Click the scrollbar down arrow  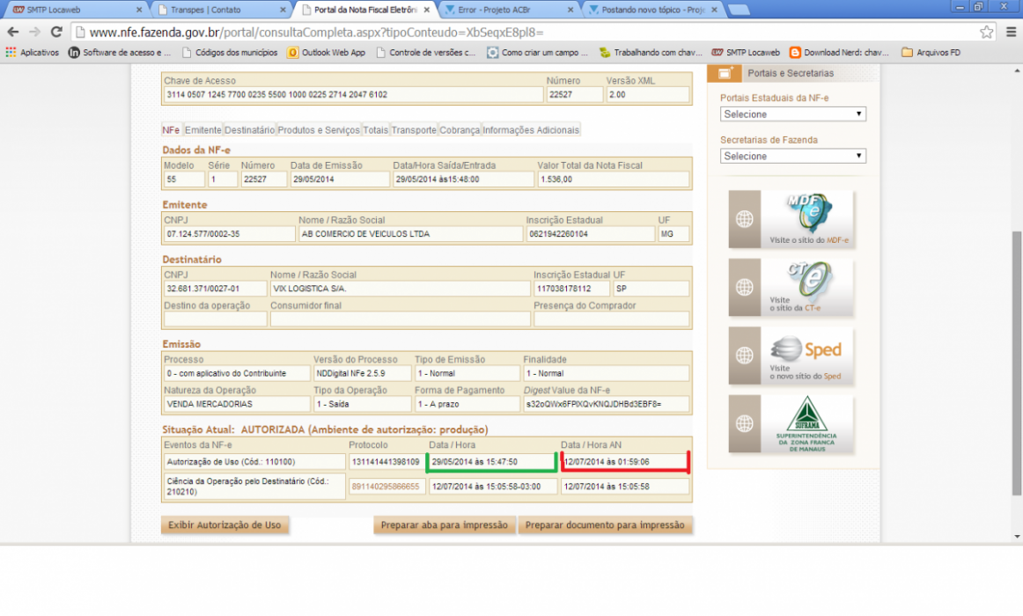tap(1017, 537)
